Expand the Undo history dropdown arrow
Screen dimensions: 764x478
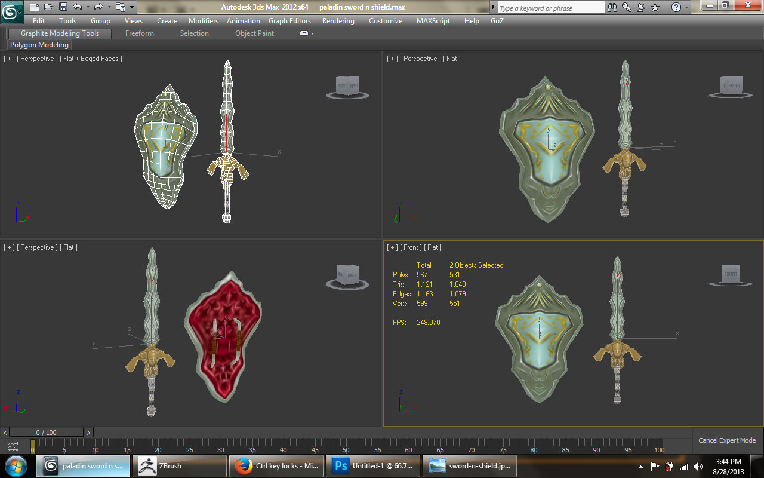87,7
